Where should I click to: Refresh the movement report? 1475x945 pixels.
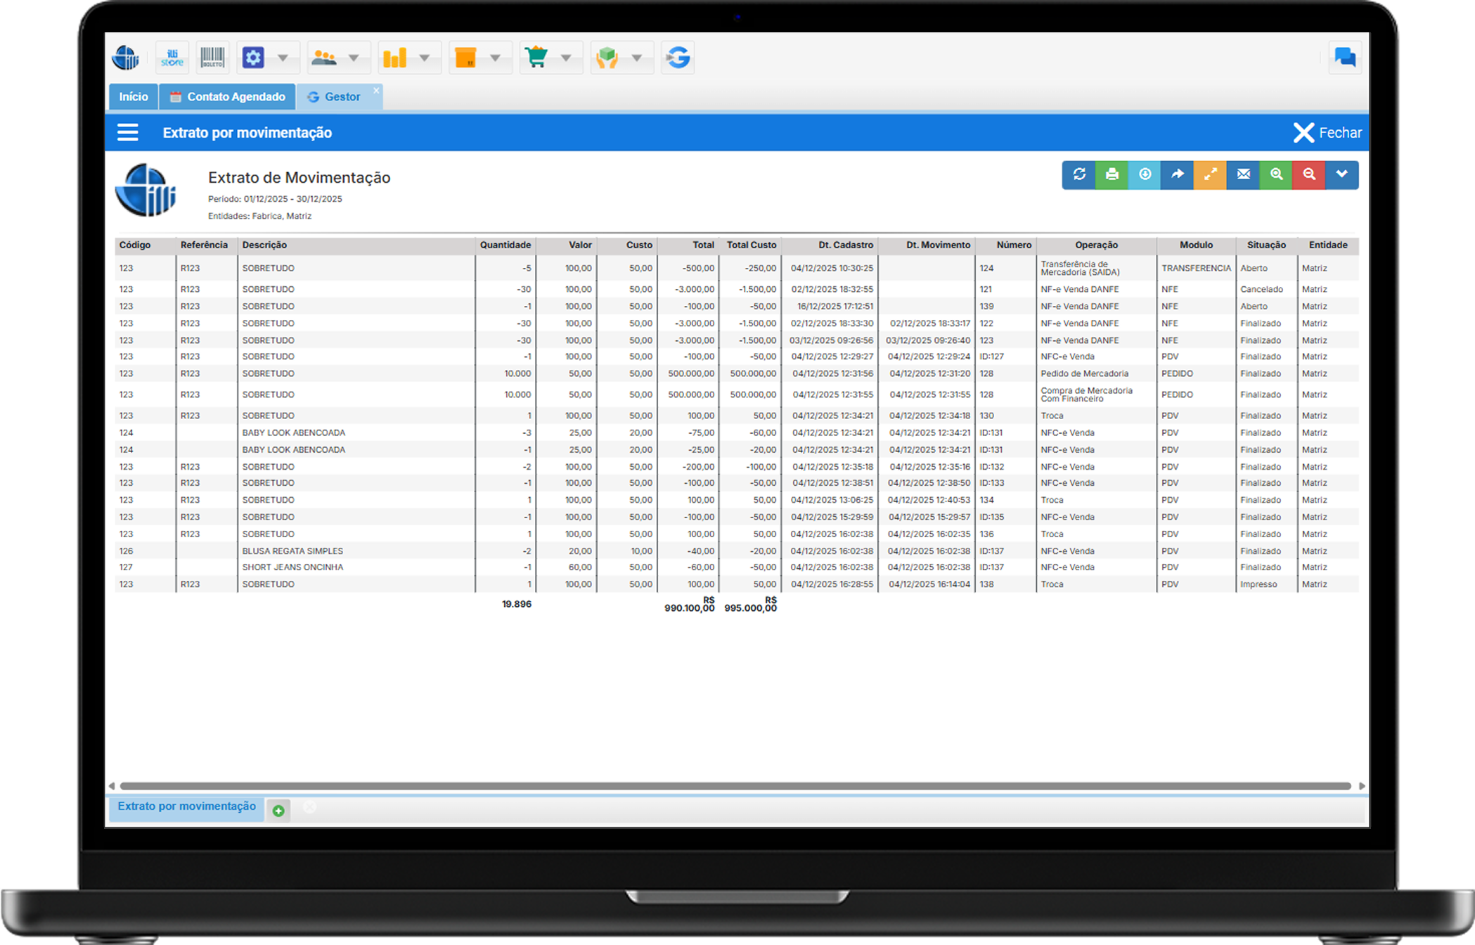[x=1079, y=174]
